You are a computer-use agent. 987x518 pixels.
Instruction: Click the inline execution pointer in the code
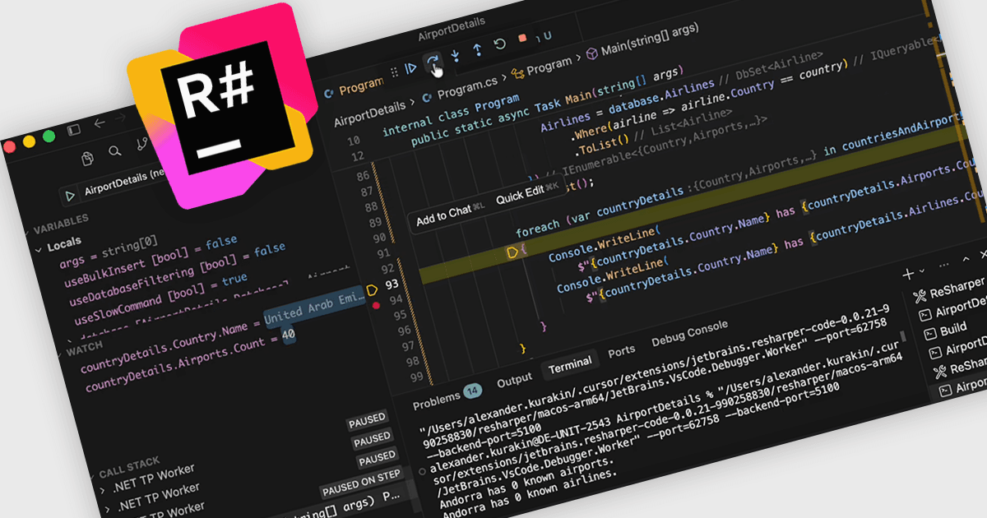coord(512,252)
